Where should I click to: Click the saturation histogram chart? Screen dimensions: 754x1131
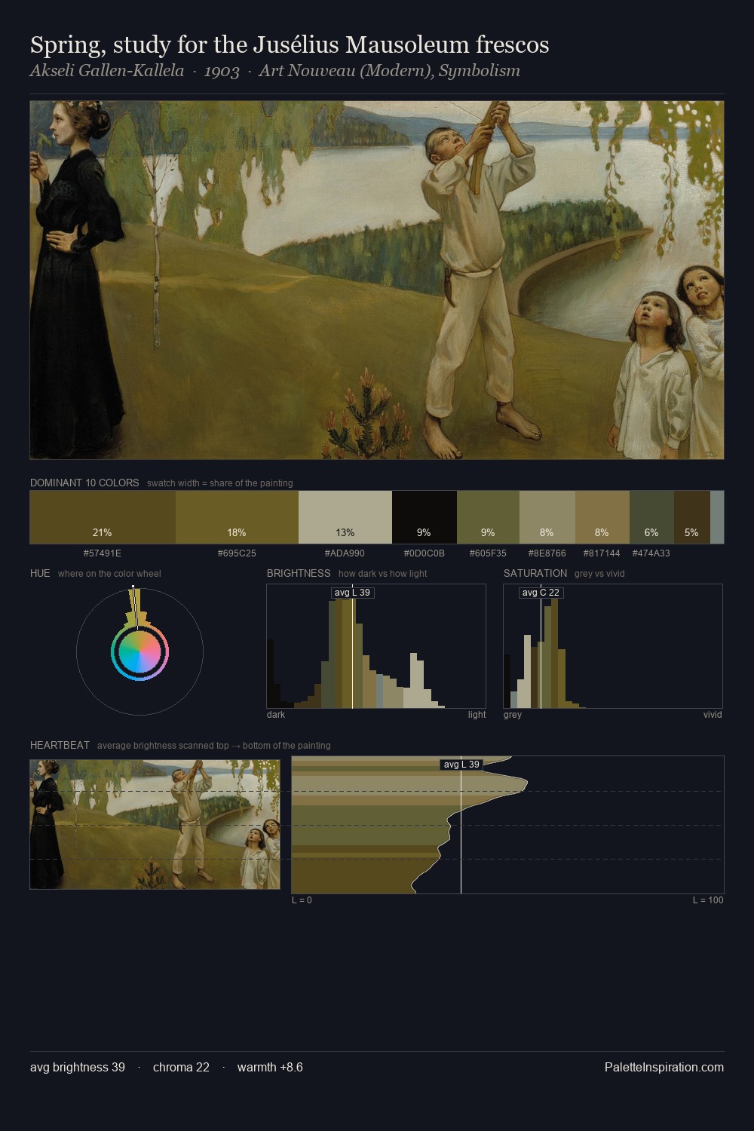[x=613, y=646]
